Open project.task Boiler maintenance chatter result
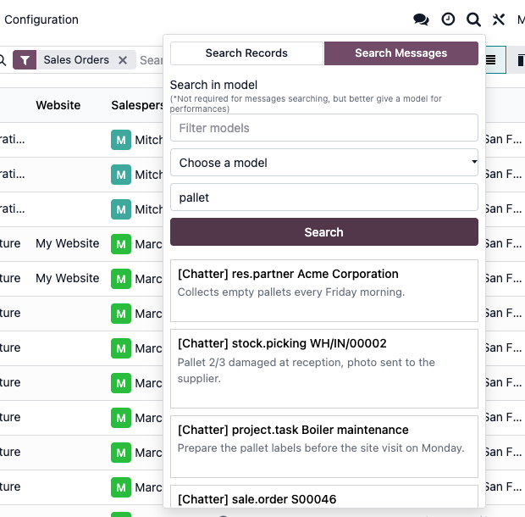 pos(324,447)
